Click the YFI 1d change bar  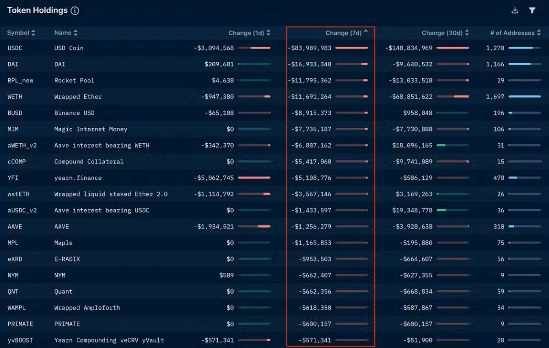coord(254,178)
